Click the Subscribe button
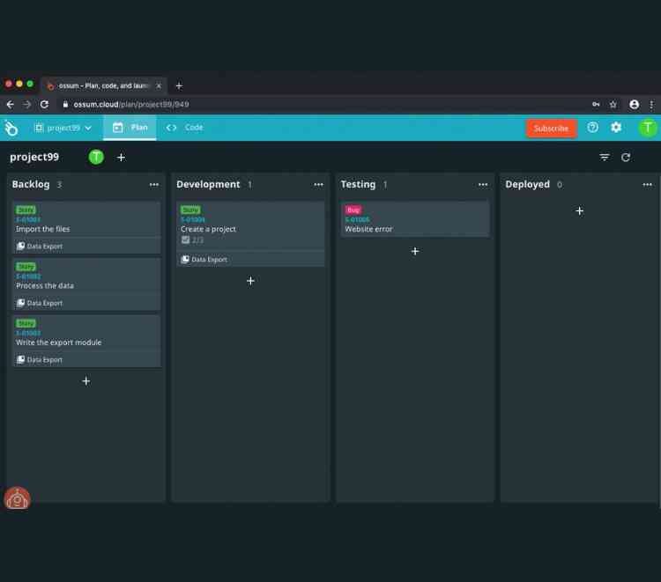This screenshot has width=661, height=582. pyautogui.click(x=551, y=129)
